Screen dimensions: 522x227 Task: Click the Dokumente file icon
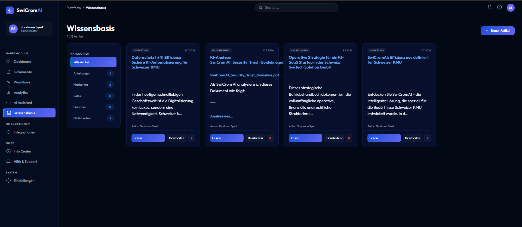coord(8,72)
